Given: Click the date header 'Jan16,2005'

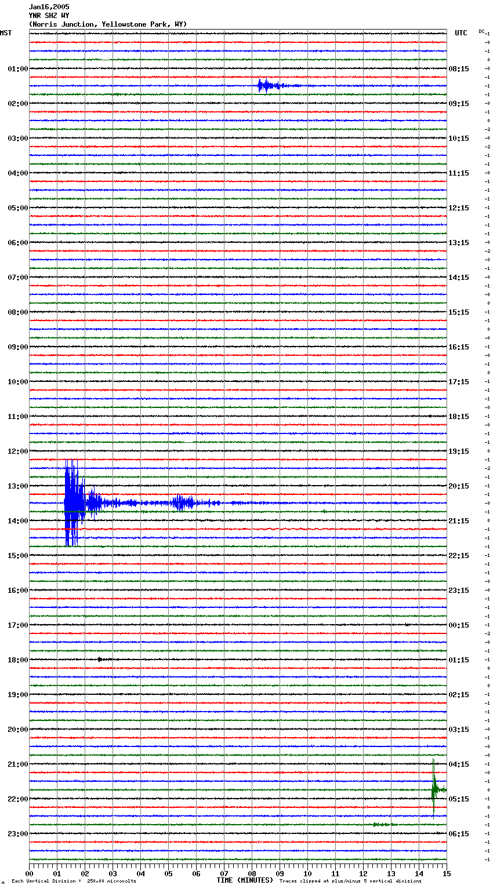Looking at the screenshot, I should [x=49, y=7].
